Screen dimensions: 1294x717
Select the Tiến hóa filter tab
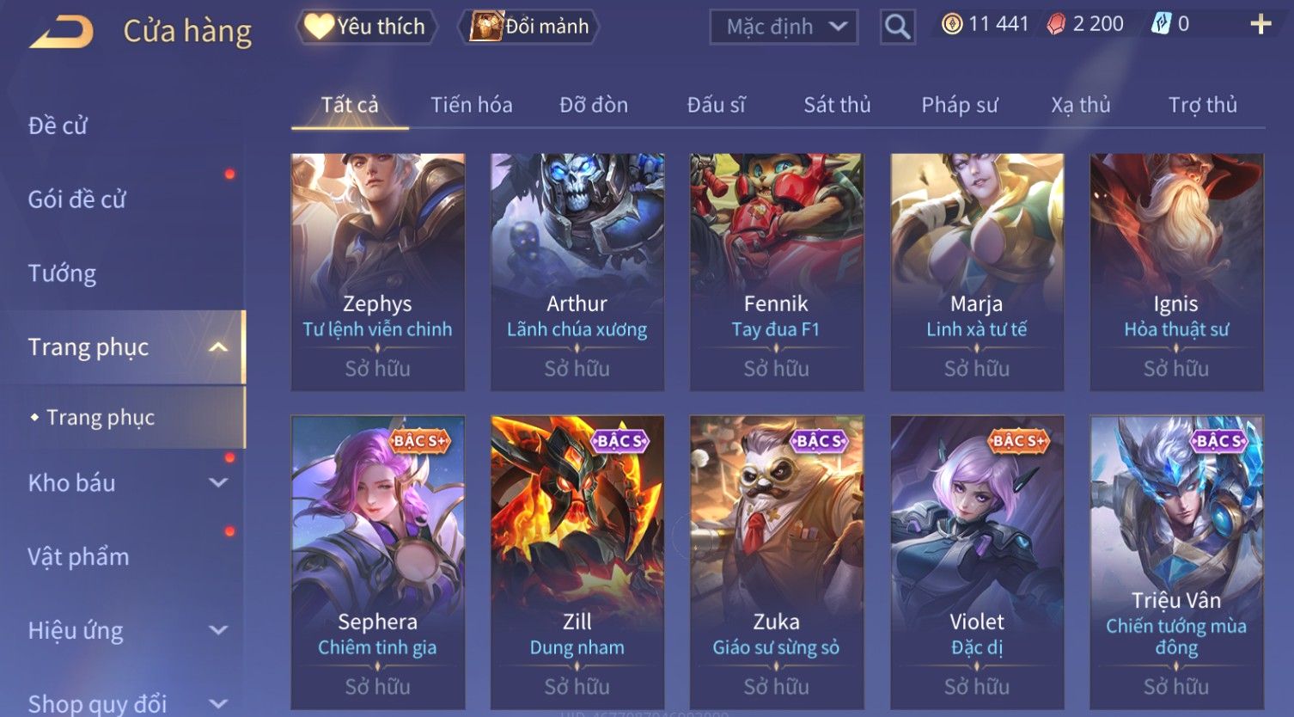coord(472,105)
